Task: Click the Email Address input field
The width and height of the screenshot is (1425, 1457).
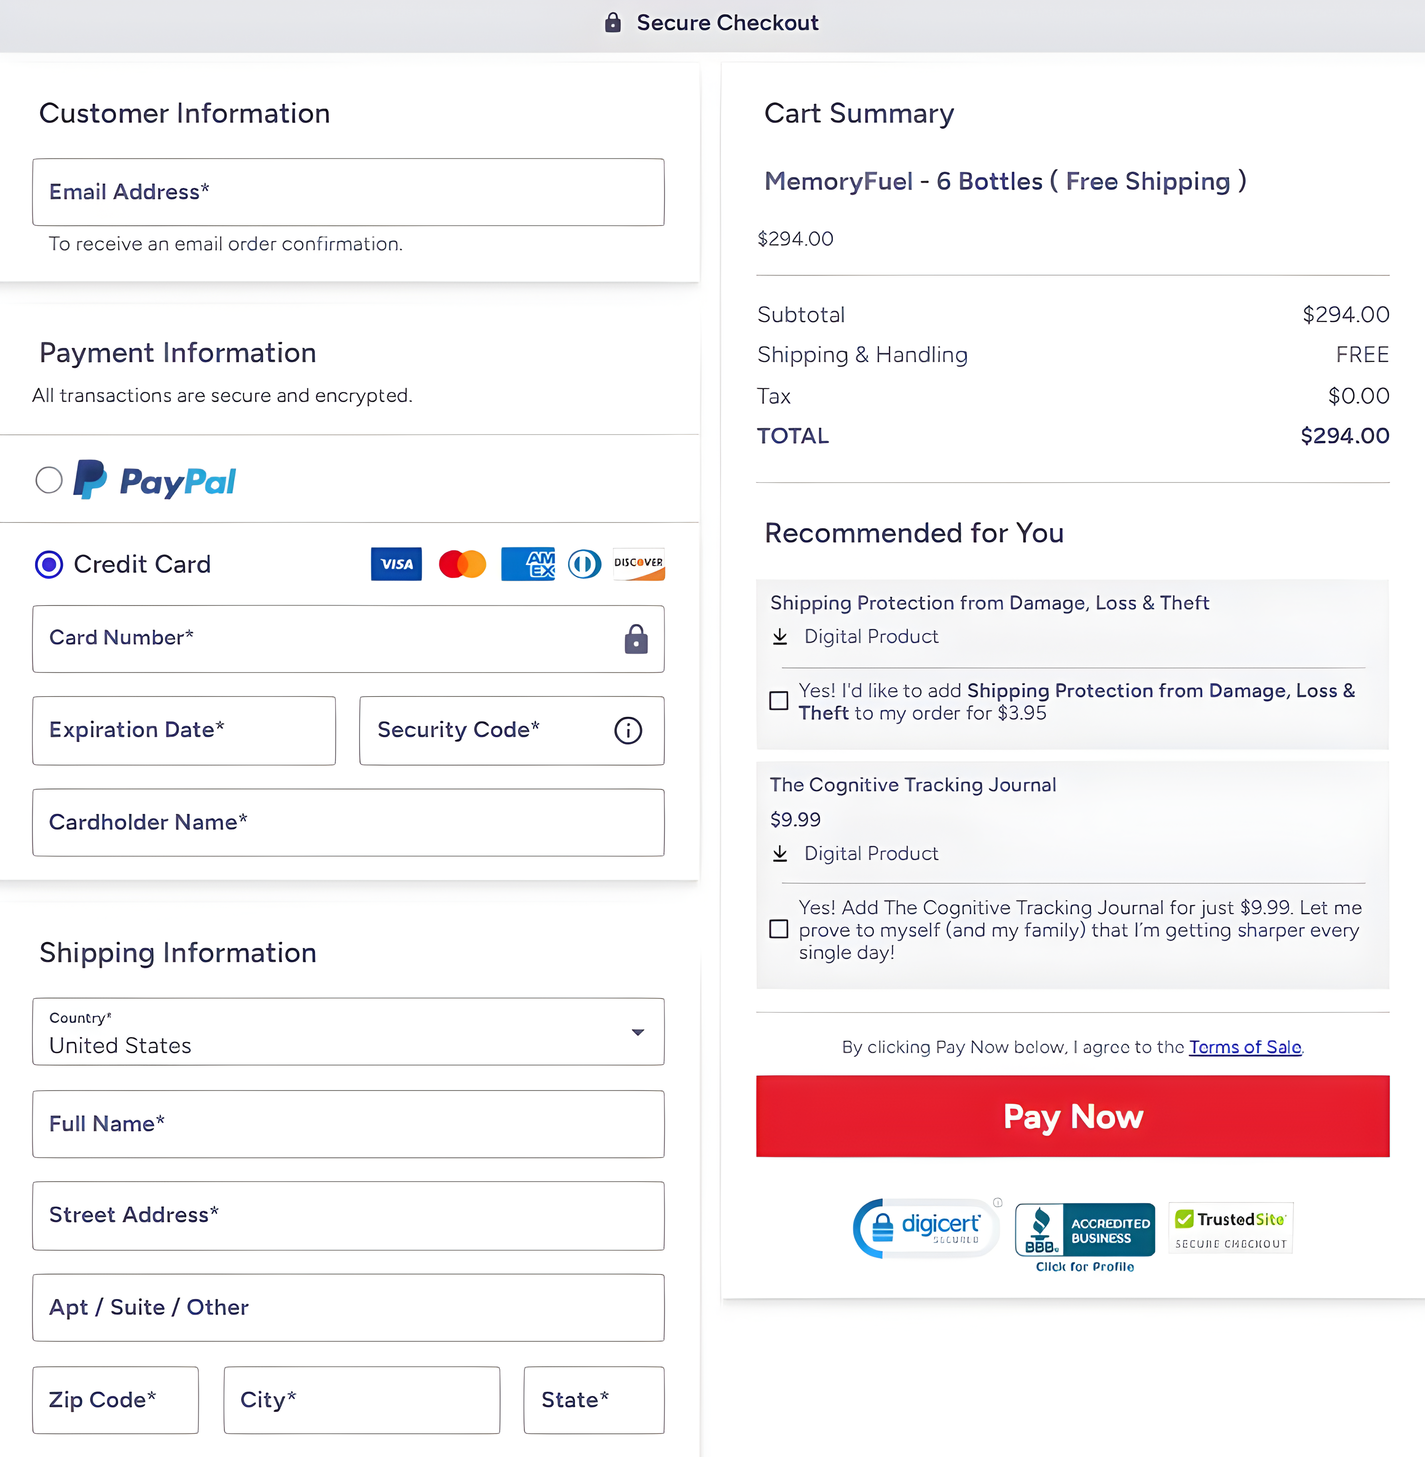Action: point(348,192)
